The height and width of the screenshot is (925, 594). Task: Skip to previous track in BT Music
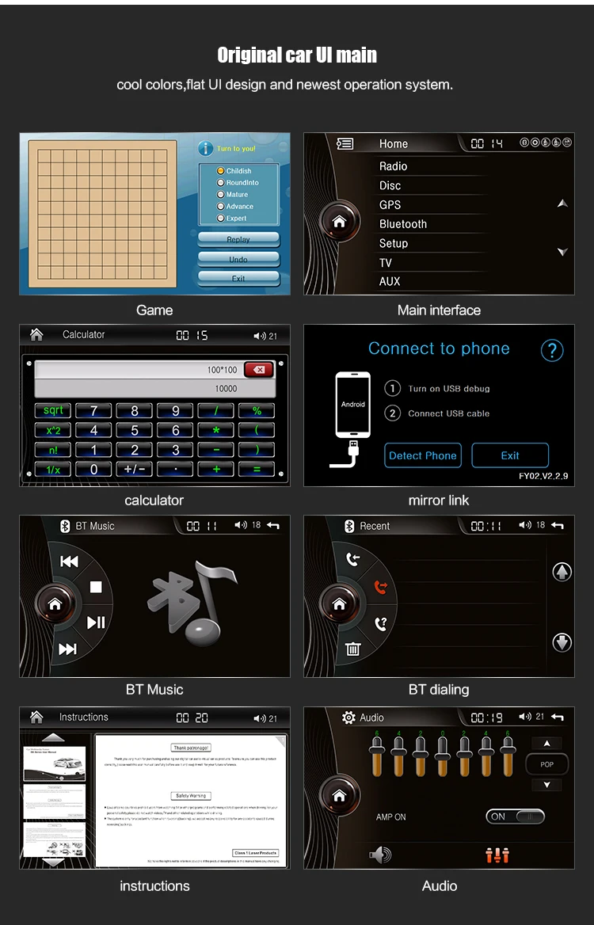coord(69,561)
